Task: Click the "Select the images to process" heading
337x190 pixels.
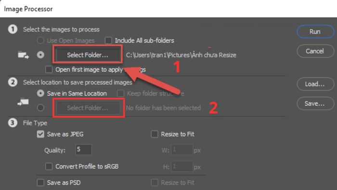Action: pos(61,29)
